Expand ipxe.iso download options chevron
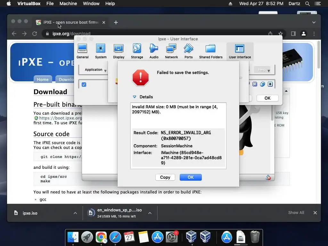 pos(75,213)
